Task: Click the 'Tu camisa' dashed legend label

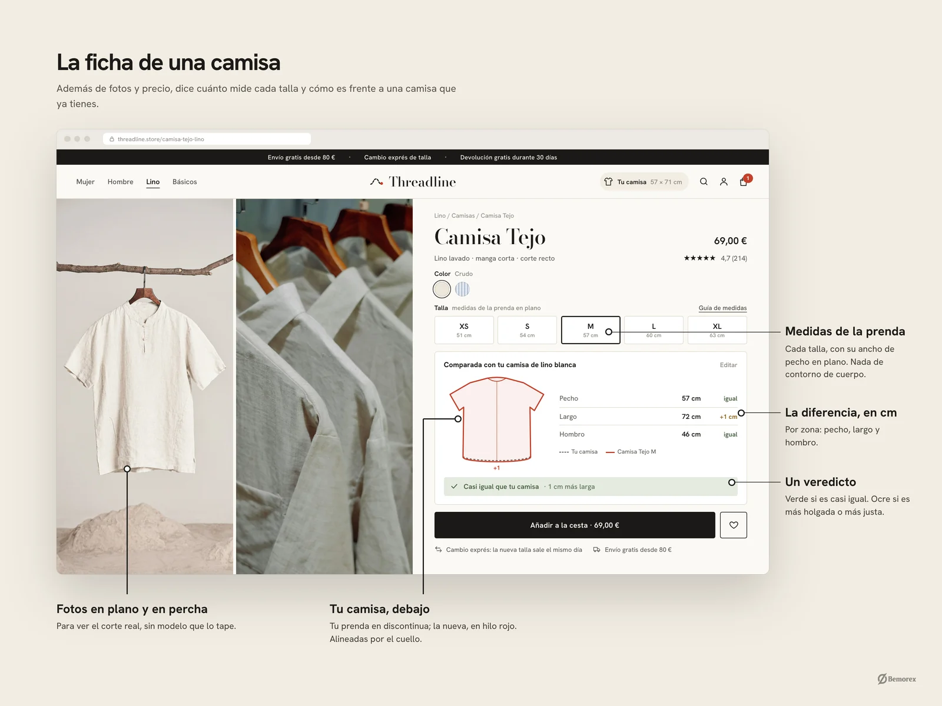Action: coord(584,452)
